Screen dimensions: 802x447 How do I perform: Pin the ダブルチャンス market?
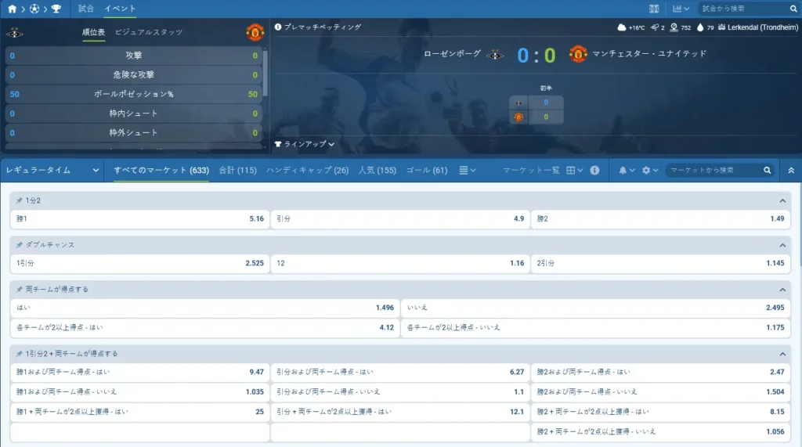19,245
